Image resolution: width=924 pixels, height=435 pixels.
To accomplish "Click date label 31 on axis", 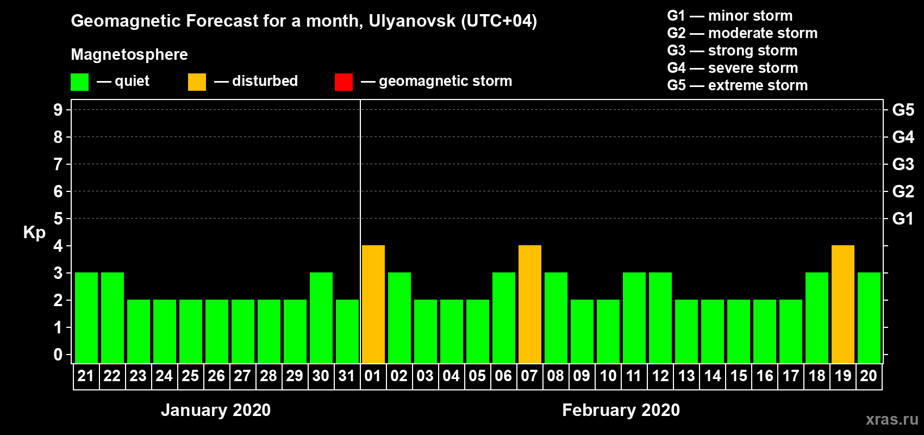I will point(347,376).
